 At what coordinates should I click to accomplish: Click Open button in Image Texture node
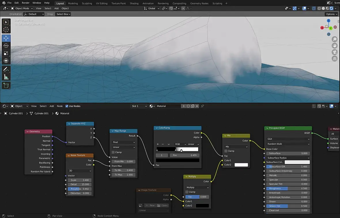pos(163,205)
